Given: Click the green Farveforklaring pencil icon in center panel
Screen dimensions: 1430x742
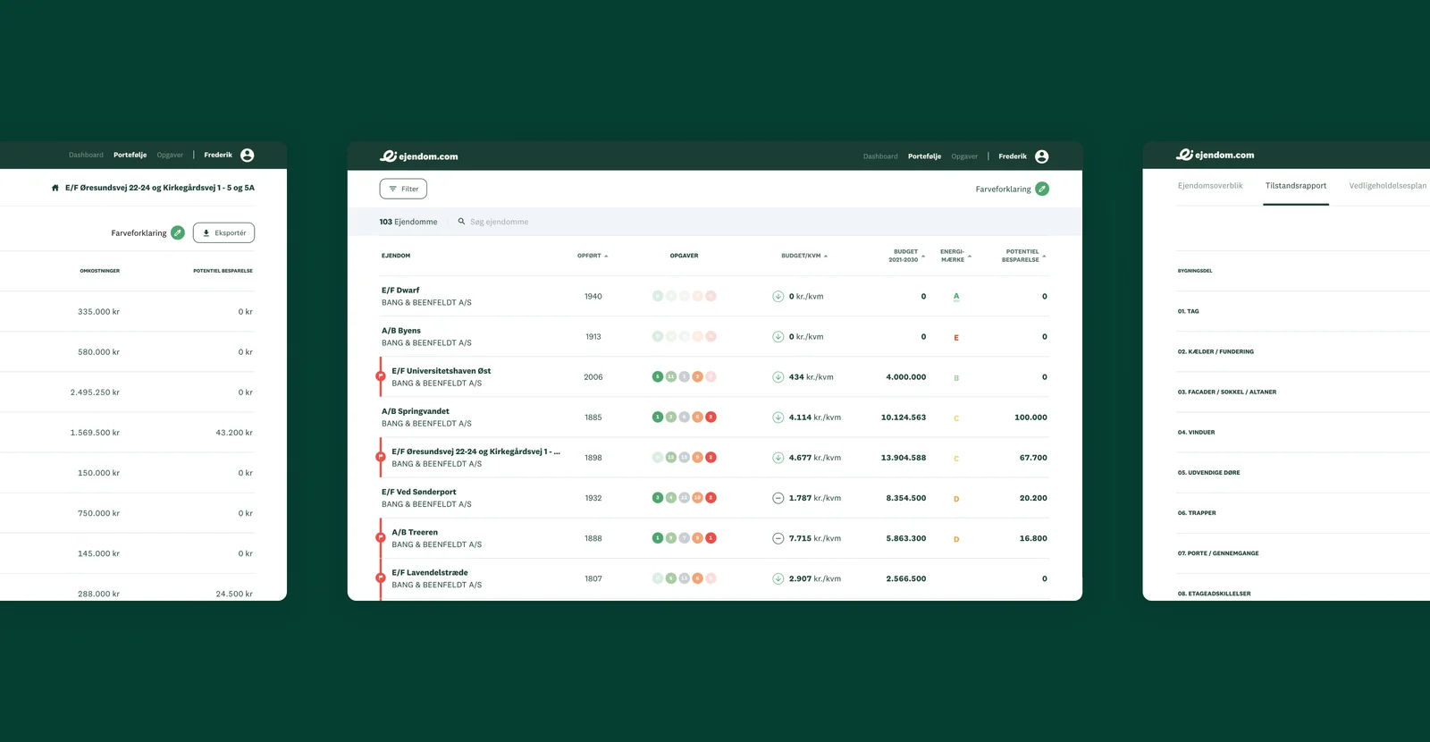Looking at the screenshot, I should 1042,189.
